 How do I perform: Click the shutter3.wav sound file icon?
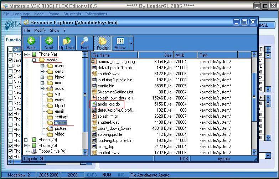coord(94,74)
